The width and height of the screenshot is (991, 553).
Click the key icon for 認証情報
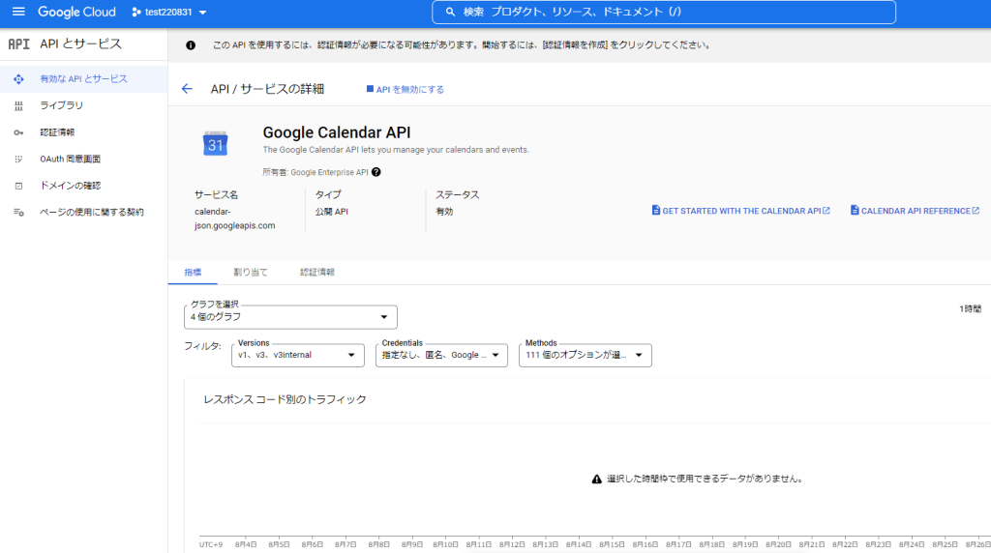(18, 132)
